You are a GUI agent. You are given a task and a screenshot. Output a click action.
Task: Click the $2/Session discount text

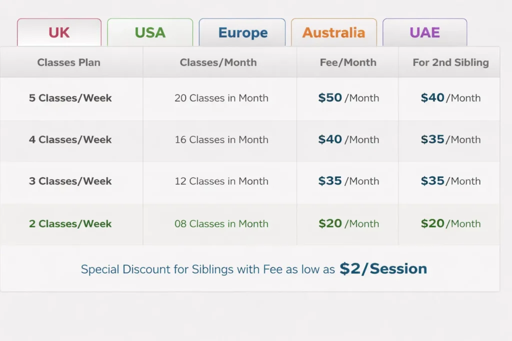pos(383,269)
